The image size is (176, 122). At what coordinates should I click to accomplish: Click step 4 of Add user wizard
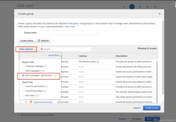(147, 7)
